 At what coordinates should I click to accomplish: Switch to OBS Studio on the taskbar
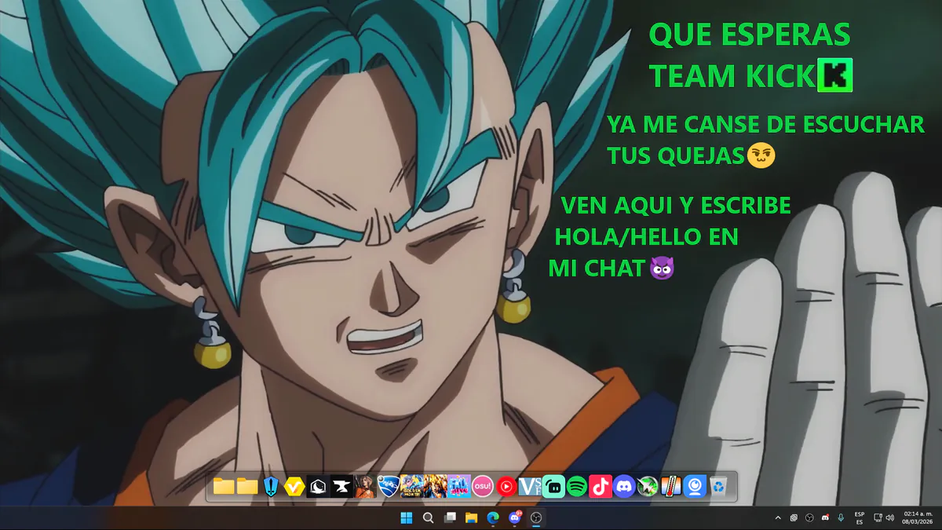(536, 517)
